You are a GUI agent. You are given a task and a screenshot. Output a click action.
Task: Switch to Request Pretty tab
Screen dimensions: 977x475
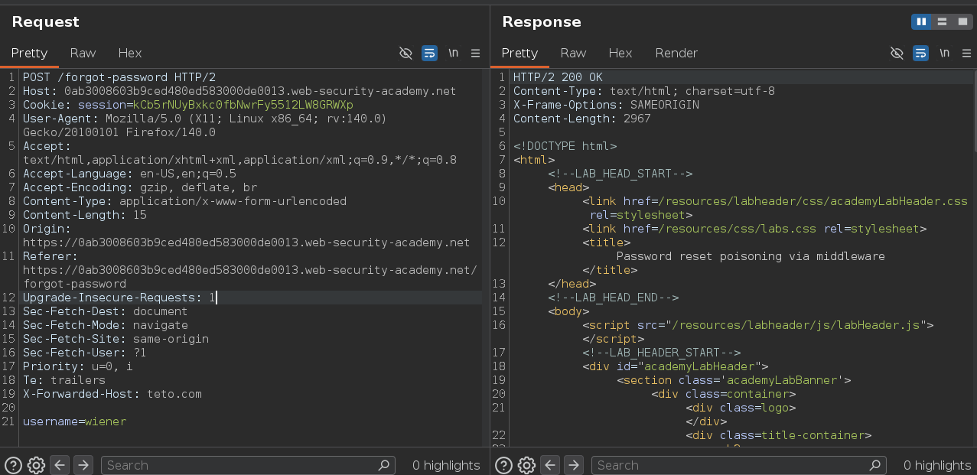point(29,53)
